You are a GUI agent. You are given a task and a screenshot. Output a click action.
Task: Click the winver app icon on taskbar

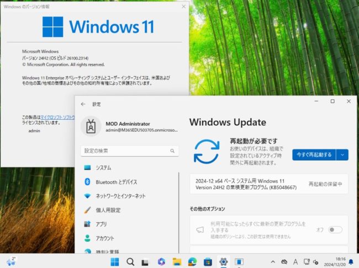pos(239,262)
